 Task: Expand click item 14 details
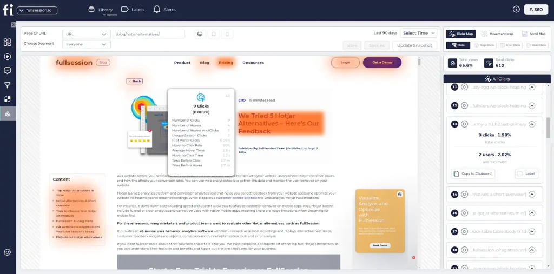(532, 194)
